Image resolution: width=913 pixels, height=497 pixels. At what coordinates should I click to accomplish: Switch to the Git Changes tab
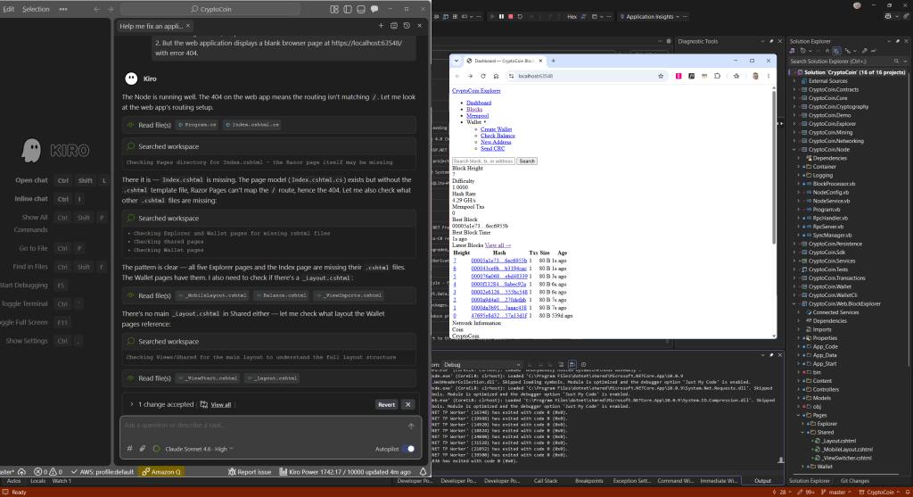[x=855, y=481]
